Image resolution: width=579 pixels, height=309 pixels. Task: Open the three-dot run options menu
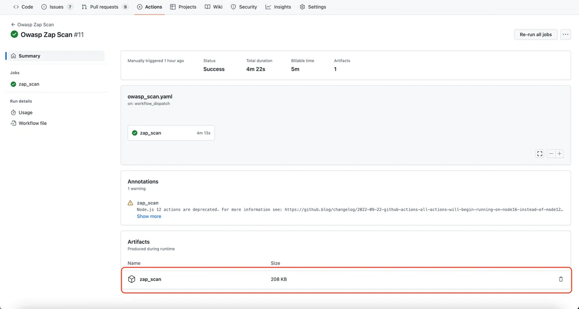pyautogui.click(x=565, y=35)
